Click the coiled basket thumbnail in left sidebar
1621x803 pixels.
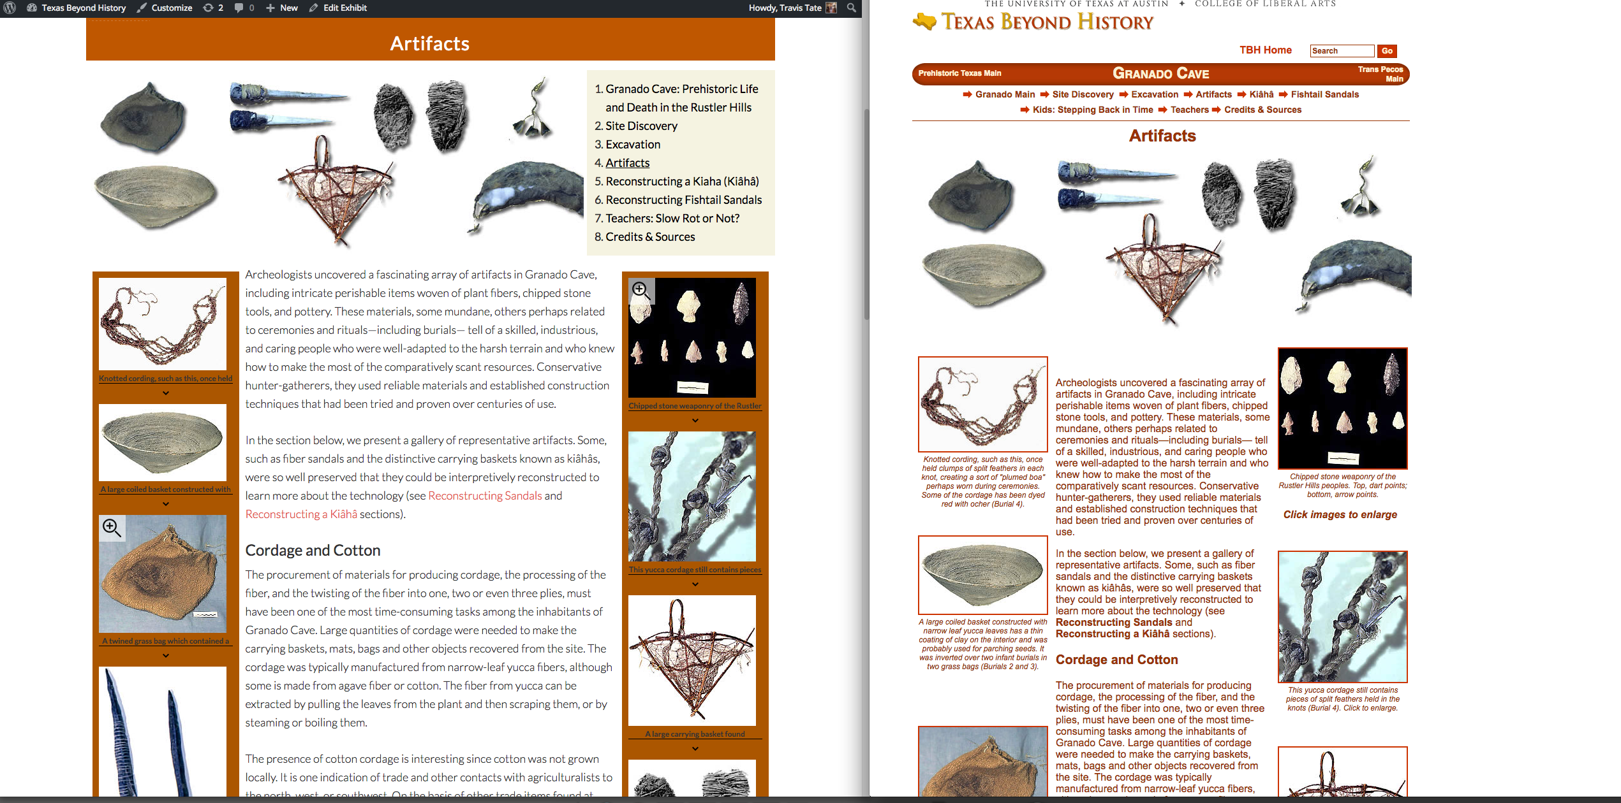(163, 443)
